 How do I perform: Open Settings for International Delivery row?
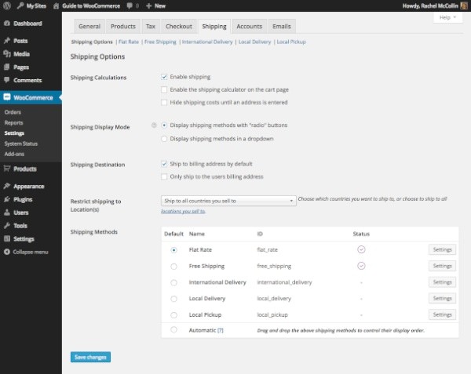click(x=442, y=282)
